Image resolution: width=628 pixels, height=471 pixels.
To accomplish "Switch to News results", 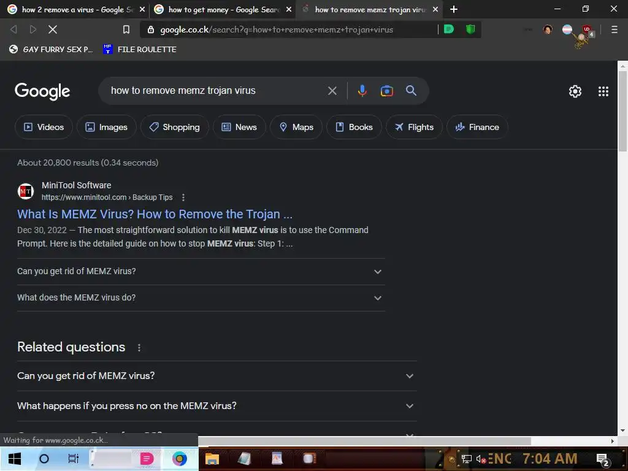I will pyautogui.click(x=239, y=127).
